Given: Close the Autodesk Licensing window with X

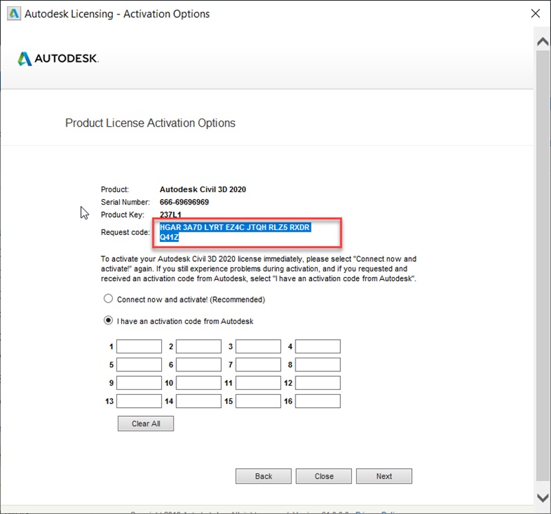Looking at the screenshot, I should 535,14.
